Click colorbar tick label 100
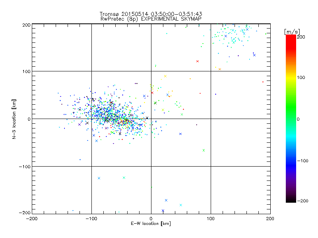This screenshot has width=318, height=238. 301,77
